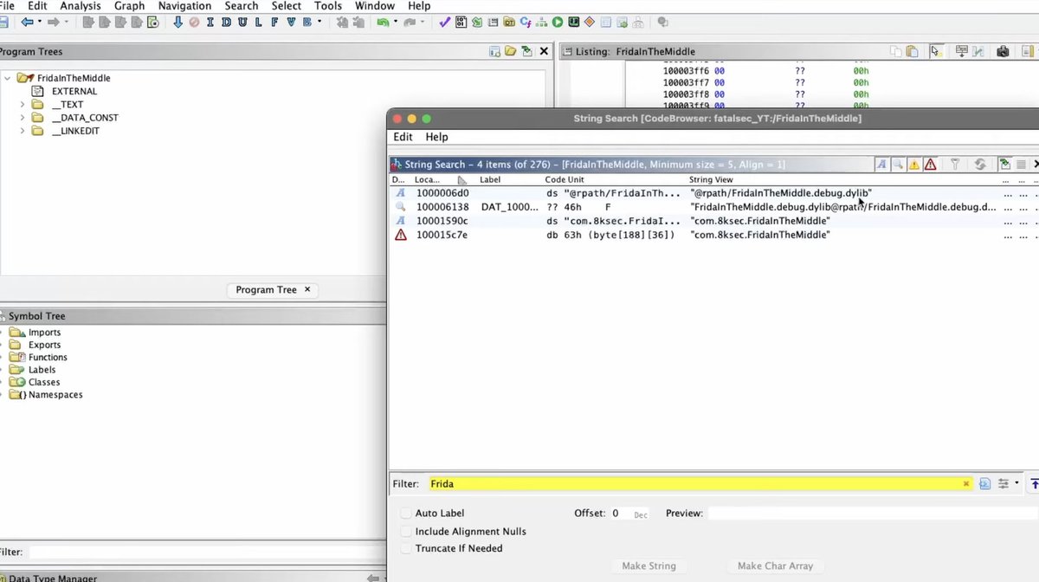The height and width of the screenshot is (582, 1039).
Task: Select Classes in Symbol Tree
Action: [44, 382]
